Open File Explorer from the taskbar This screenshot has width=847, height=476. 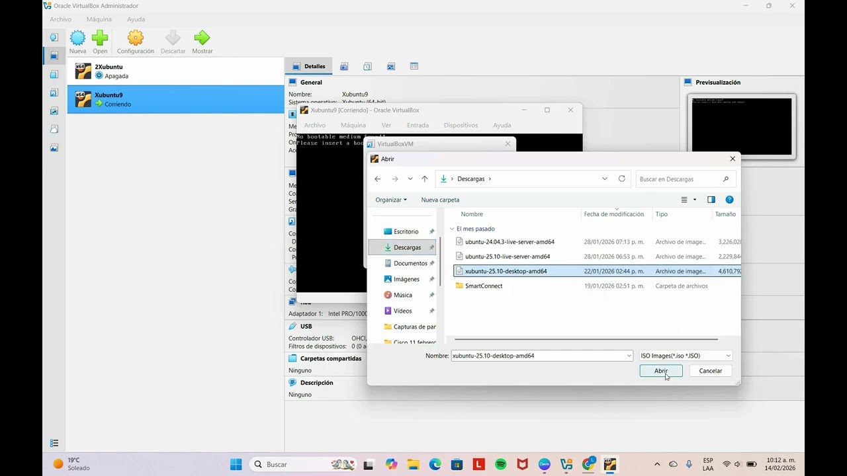point(413,464)
